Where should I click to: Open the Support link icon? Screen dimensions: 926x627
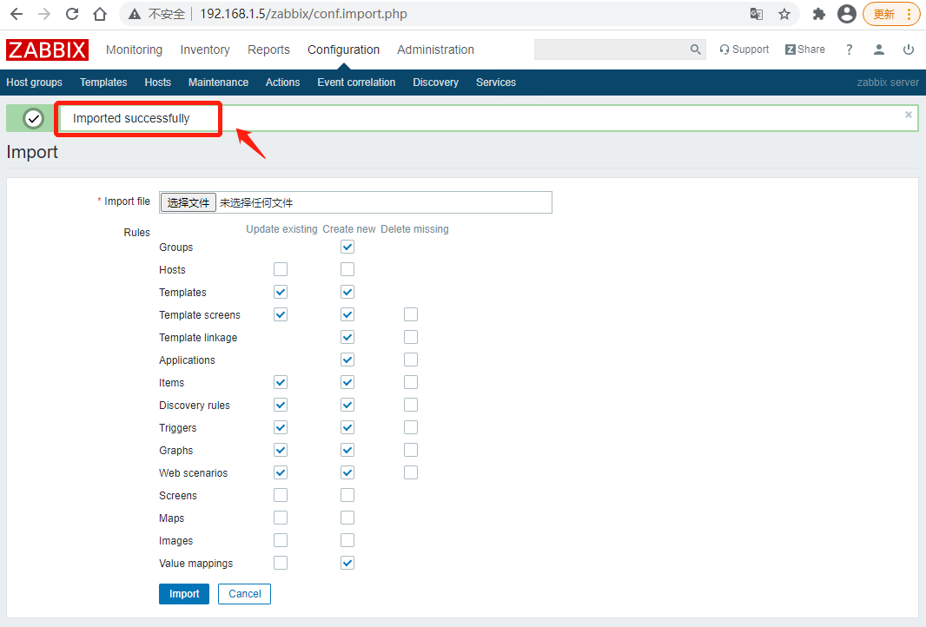tap(724, 49)
